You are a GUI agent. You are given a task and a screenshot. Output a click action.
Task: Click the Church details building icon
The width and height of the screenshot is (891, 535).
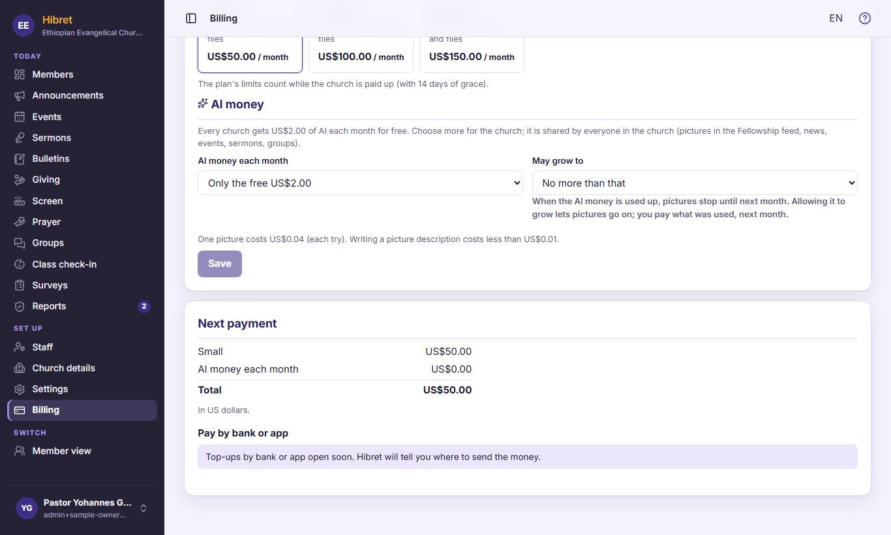[20, 368]
